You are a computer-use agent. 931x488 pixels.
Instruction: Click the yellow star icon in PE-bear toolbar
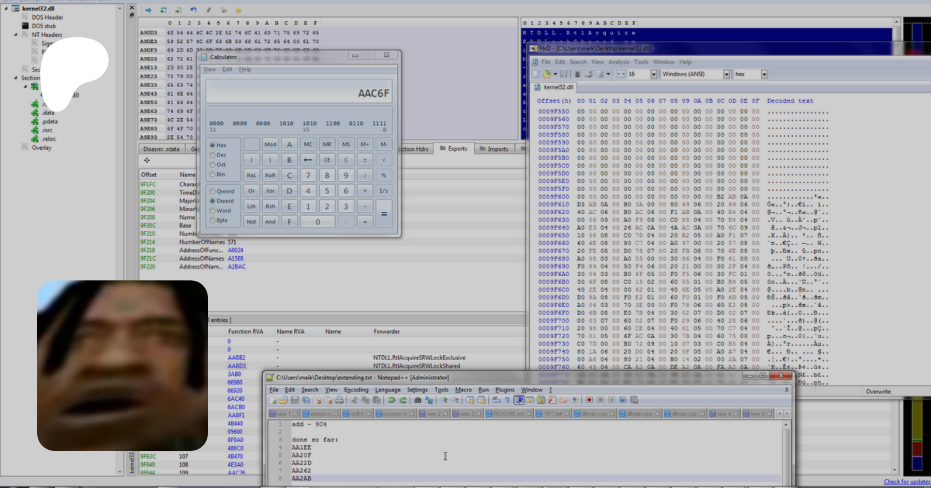coord(238,10)
